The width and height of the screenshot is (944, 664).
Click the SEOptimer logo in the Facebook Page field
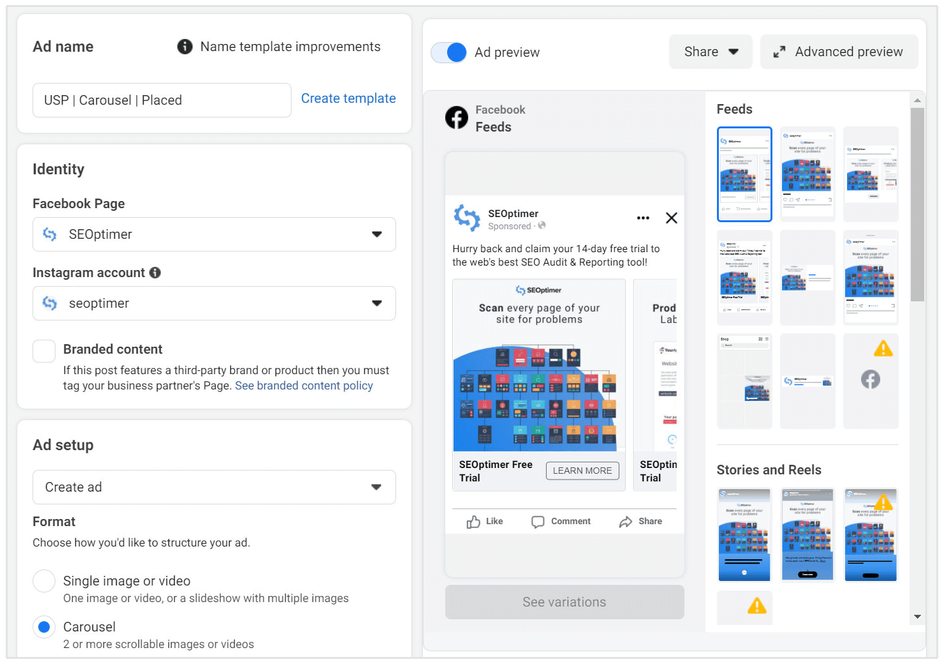click(x=50, y=234)
